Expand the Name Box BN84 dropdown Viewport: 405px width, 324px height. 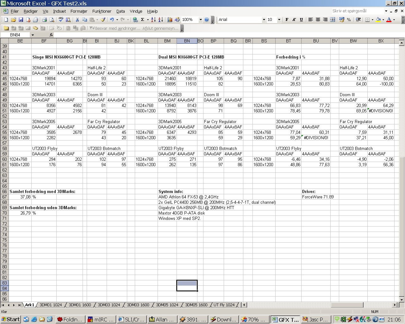point(33,35)
